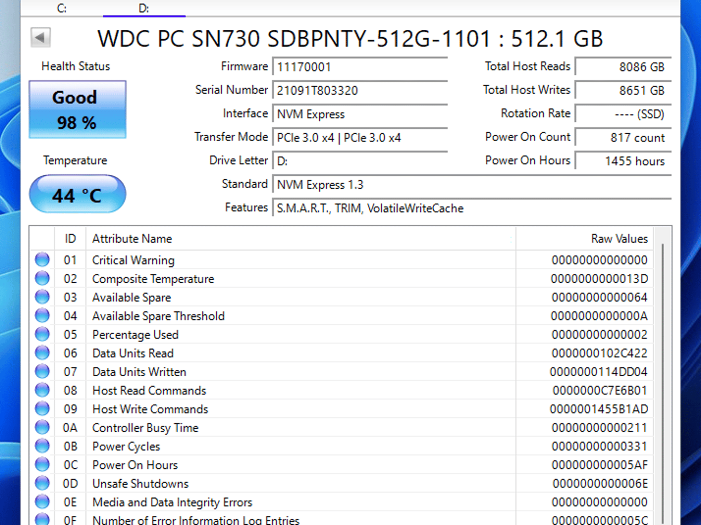Click the previous disk arrow button
Image resolution: width=701 pixels, height=525 pixels.
click(40, 37)
